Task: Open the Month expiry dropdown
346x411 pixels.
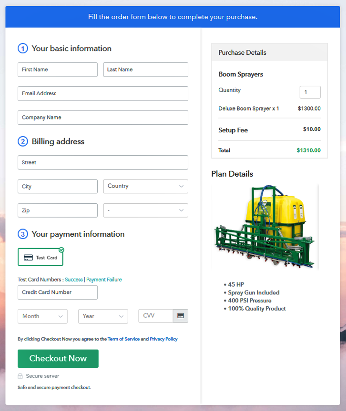Action: (x=42, y=316)
